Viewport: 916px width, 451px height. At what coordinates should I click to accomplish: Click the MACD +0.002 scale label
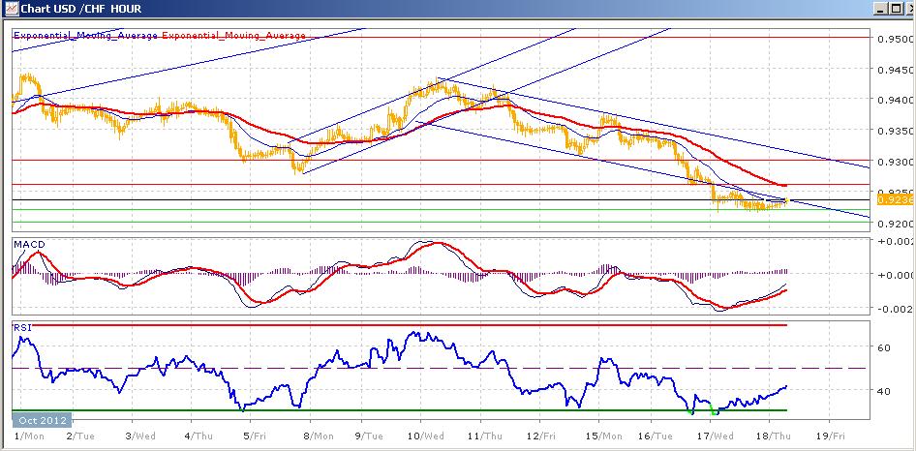(x=894, y=241)
